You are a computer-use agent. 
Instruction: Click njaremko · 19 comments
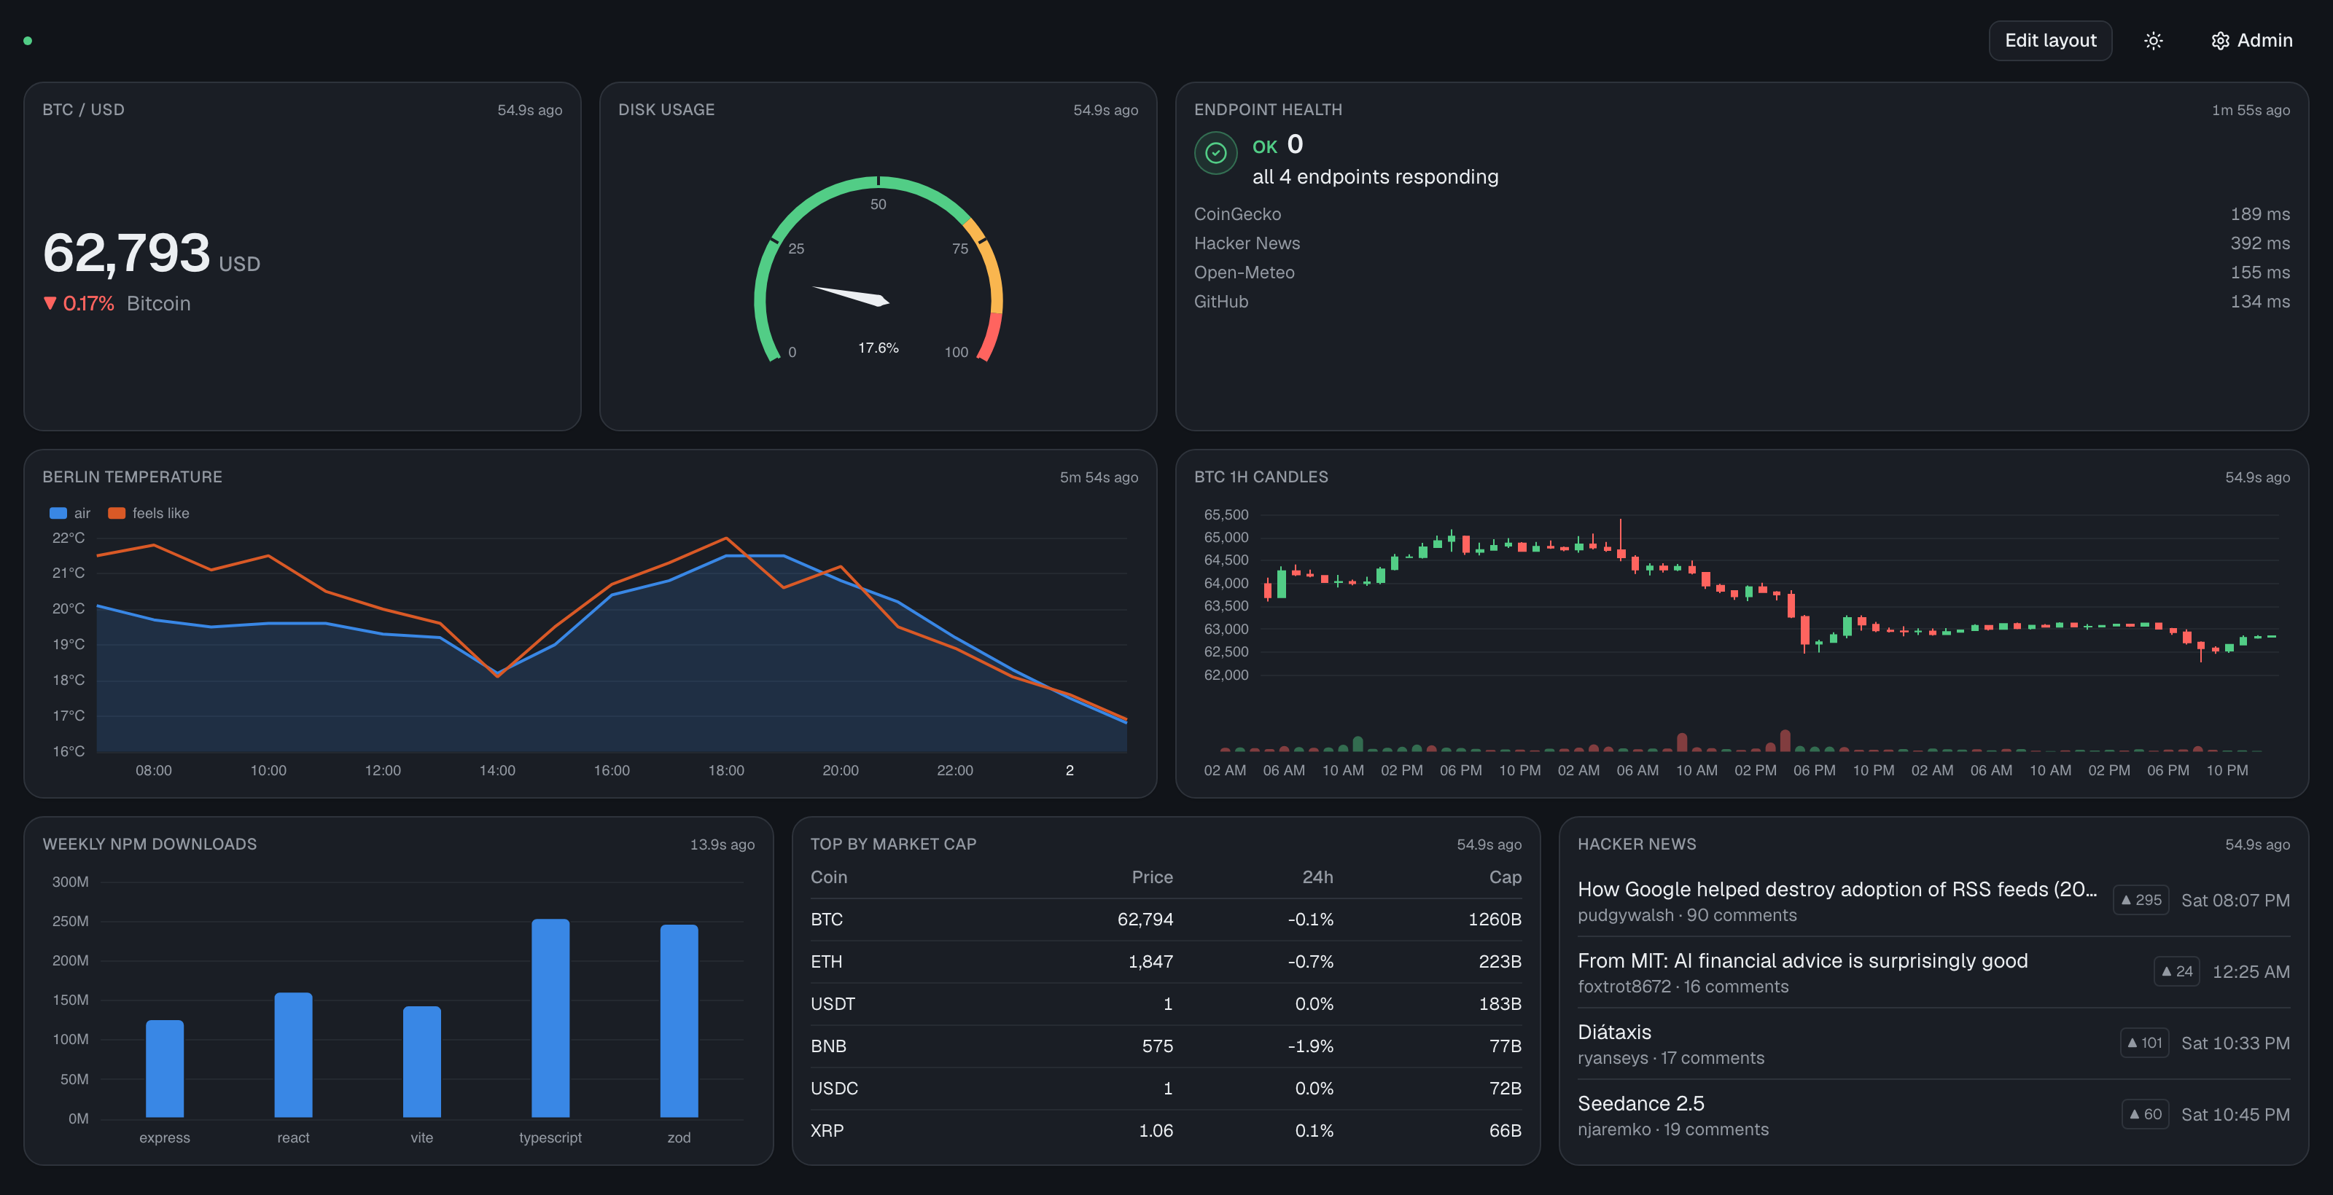[x=1672, y=1130]
